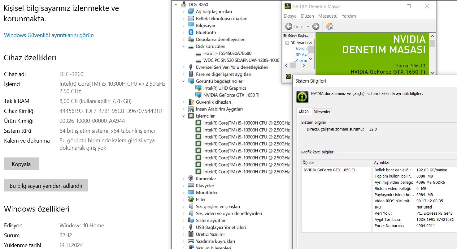Click the Sistem aygıtları icon
Screen dimensions: 457x249
coord(191,220)
